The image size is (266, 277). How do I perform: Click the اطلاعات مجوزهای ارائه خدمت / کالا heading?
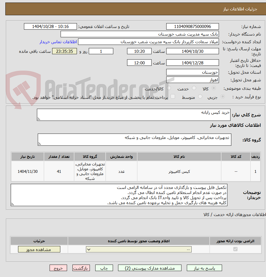click(235, 215)
